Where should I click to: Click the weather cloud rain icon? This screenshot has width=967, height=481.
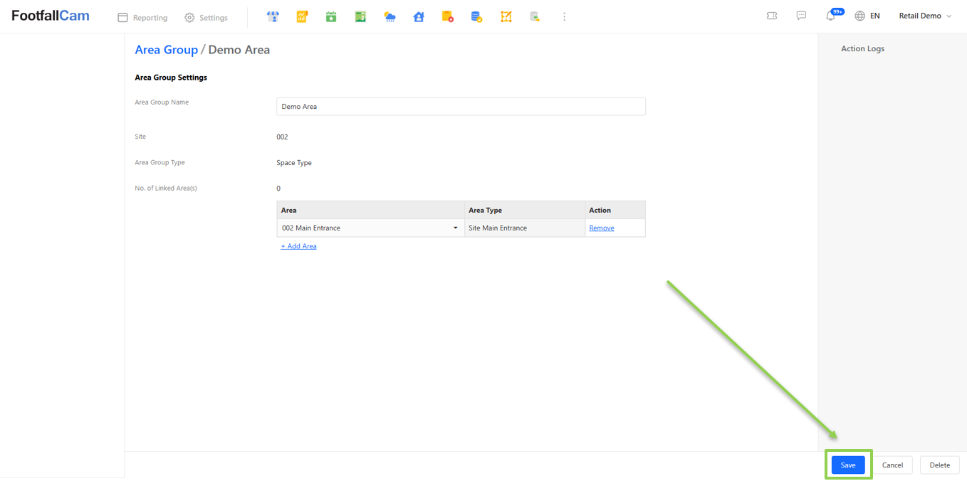390,16
